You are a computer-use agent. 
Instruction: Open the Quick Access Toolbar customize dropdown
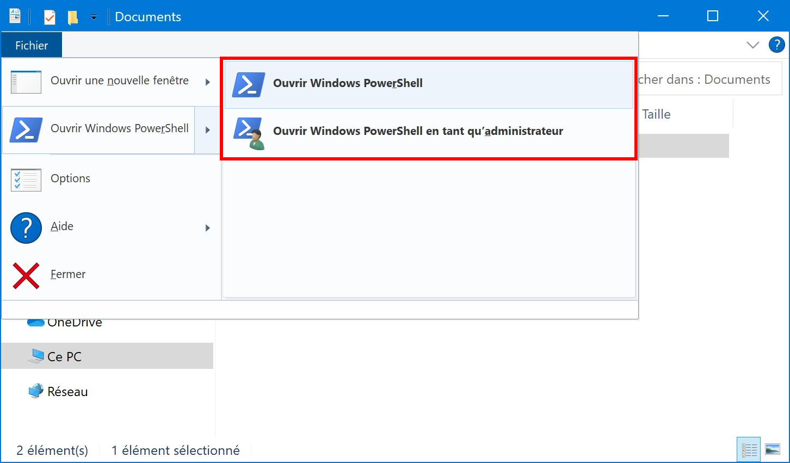click(94, 17)
